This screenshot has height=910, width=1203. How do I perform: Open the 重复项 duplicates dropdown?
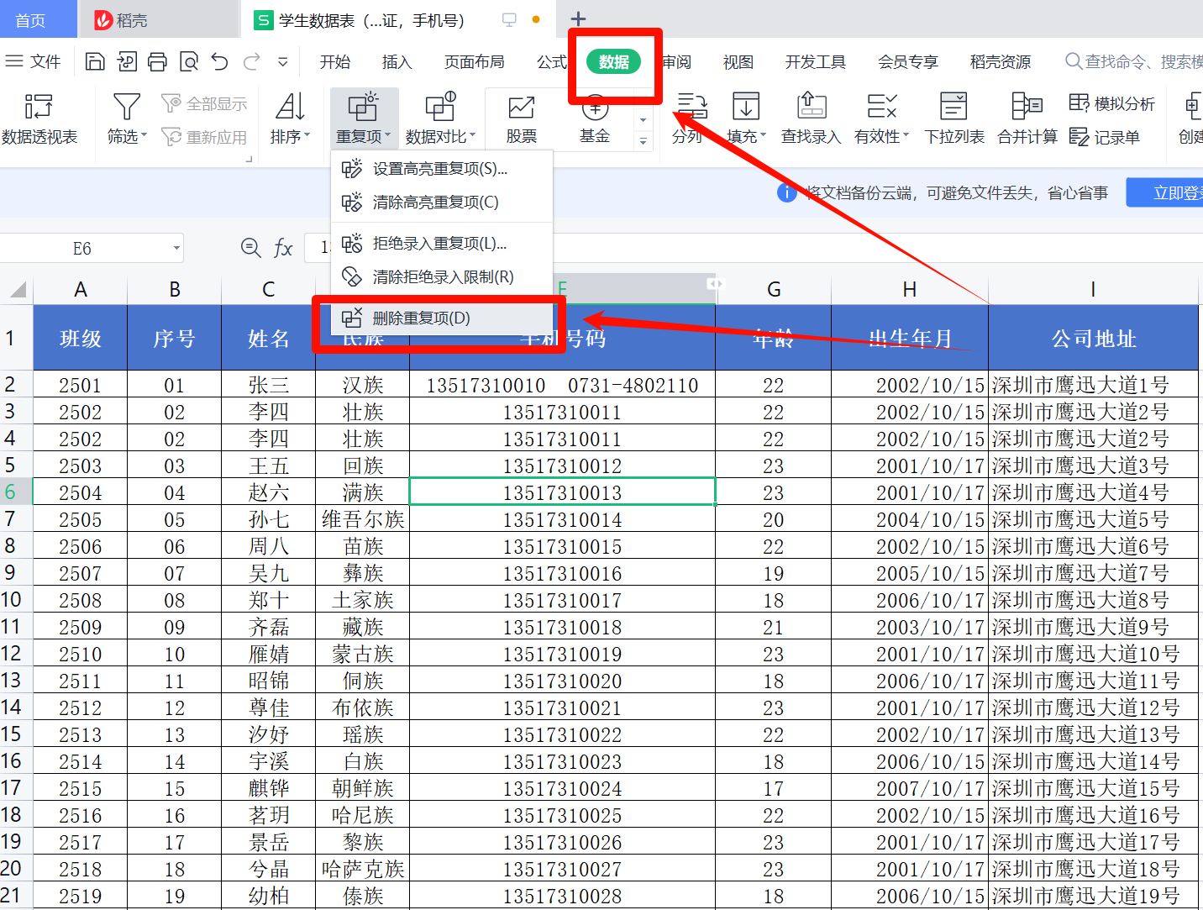[x=363, y=118]
